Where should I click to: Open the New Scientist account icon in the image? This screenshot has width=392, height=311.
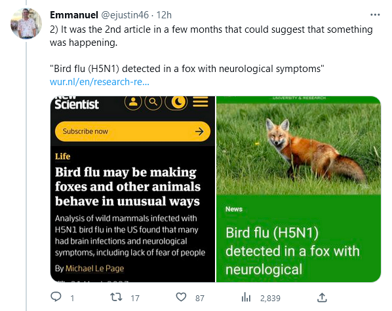pyautogui.click(x=133, y=102)
